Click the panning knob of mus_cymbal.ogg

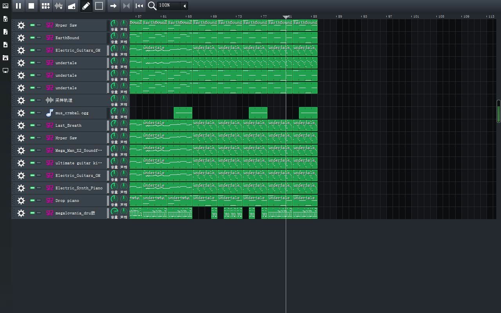124,111
